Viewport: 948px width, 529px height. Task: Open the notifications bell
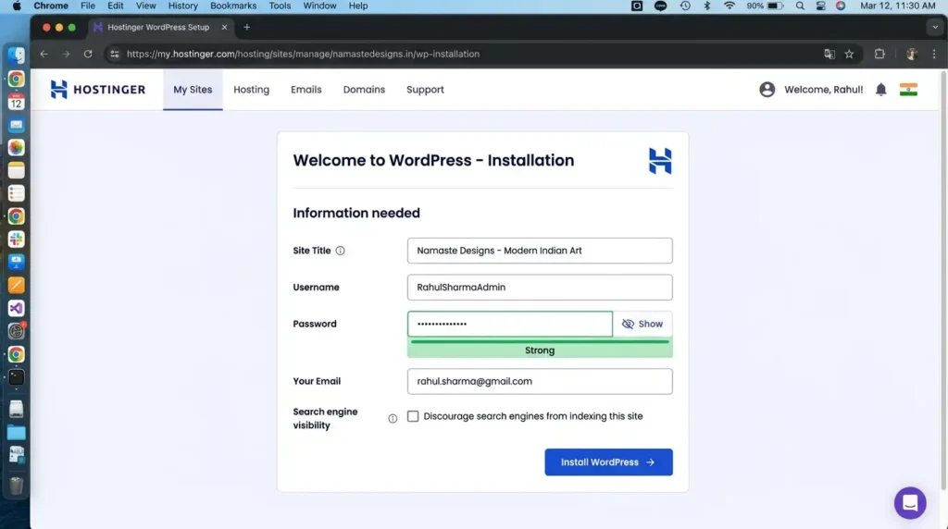click(x=881, y=90)
